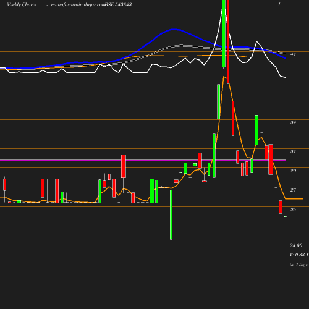Click the 'BSE 543843' symbol label
This screenshot has height=309, width=309.
[x=118, y=5]
